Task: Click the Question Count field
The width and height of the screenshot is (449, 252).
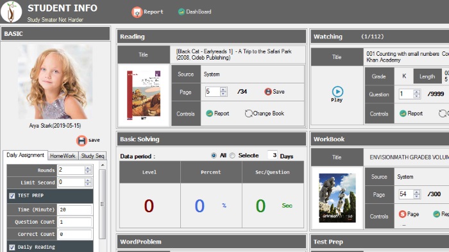Action: pos(75,222)
